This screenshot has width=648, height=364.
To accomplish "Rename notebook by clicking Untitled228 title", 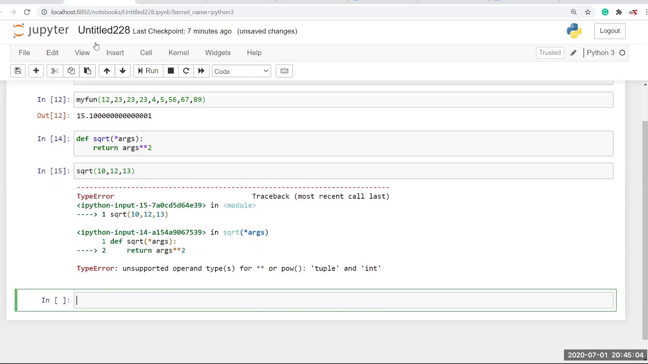I will click(104, 30).
